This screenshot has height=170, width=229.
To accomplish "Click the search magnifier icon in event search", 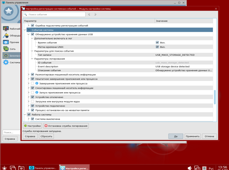I will [x=25, y=14].
